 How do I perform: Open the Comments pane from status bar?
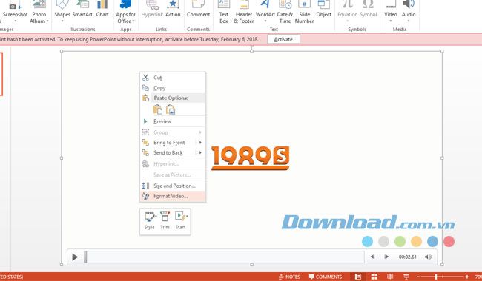click(x=326, y=277)
